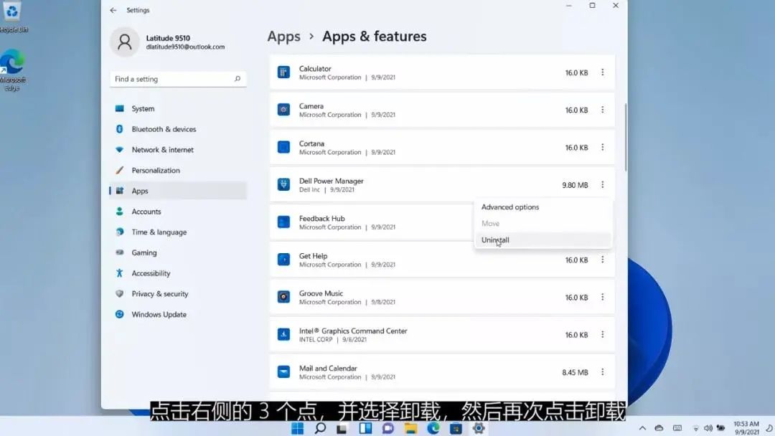Open Teams Chat from the taskbar

[389, 428]
